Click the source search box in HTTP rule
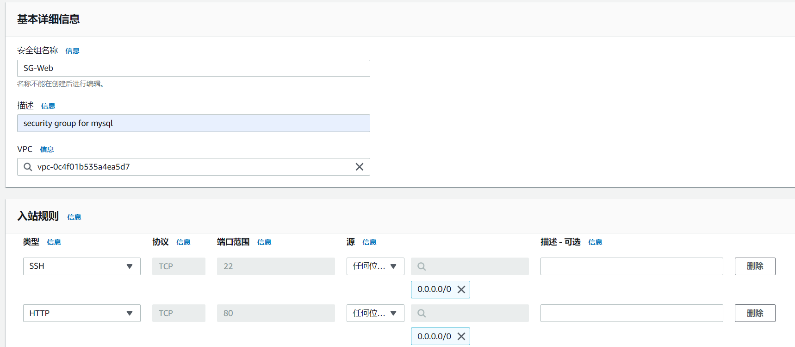This screenshot has height=347, width=795. click(470, 313)
